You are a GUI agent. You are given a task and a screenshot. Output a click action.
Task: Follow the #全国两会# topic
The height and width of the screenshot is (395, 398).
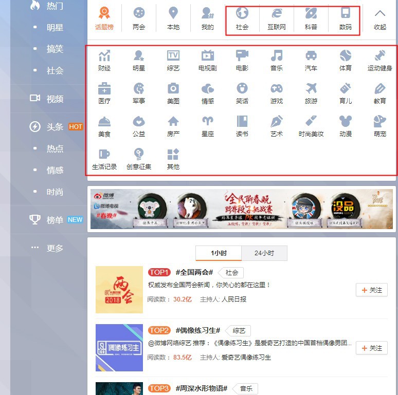(372, 290)
